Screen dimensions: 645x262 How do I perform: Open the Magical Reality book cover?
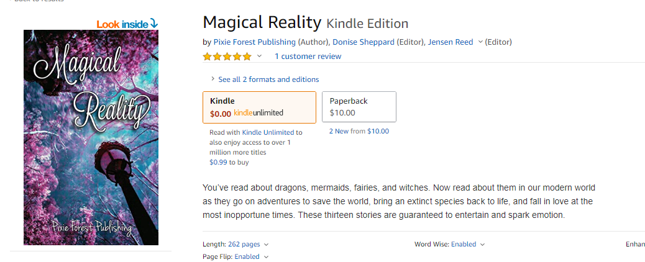[x=91, y=137]
